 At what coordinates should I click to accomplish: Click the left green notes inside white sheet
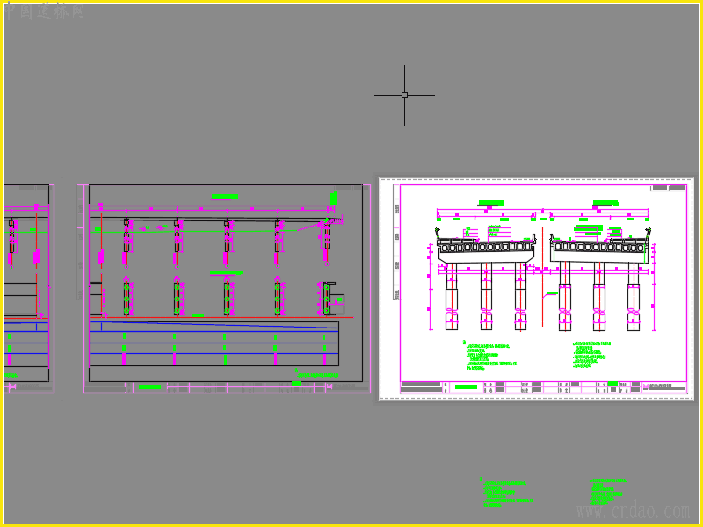pos(490,356)
